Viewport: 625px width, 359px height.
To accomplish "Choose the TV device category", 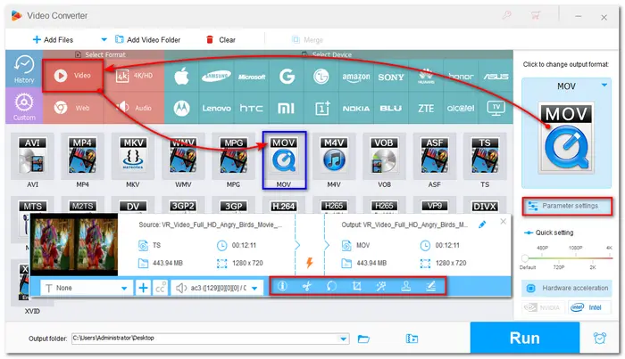I will point(496,108).
